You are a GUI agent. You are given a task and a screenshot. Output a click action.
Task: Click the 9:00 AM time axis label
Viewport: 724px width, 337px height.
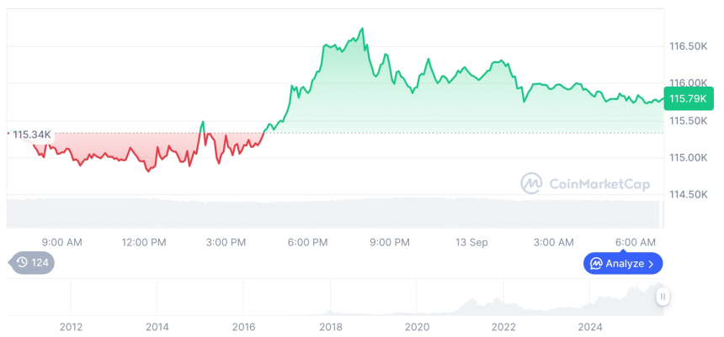coord(61,242)
